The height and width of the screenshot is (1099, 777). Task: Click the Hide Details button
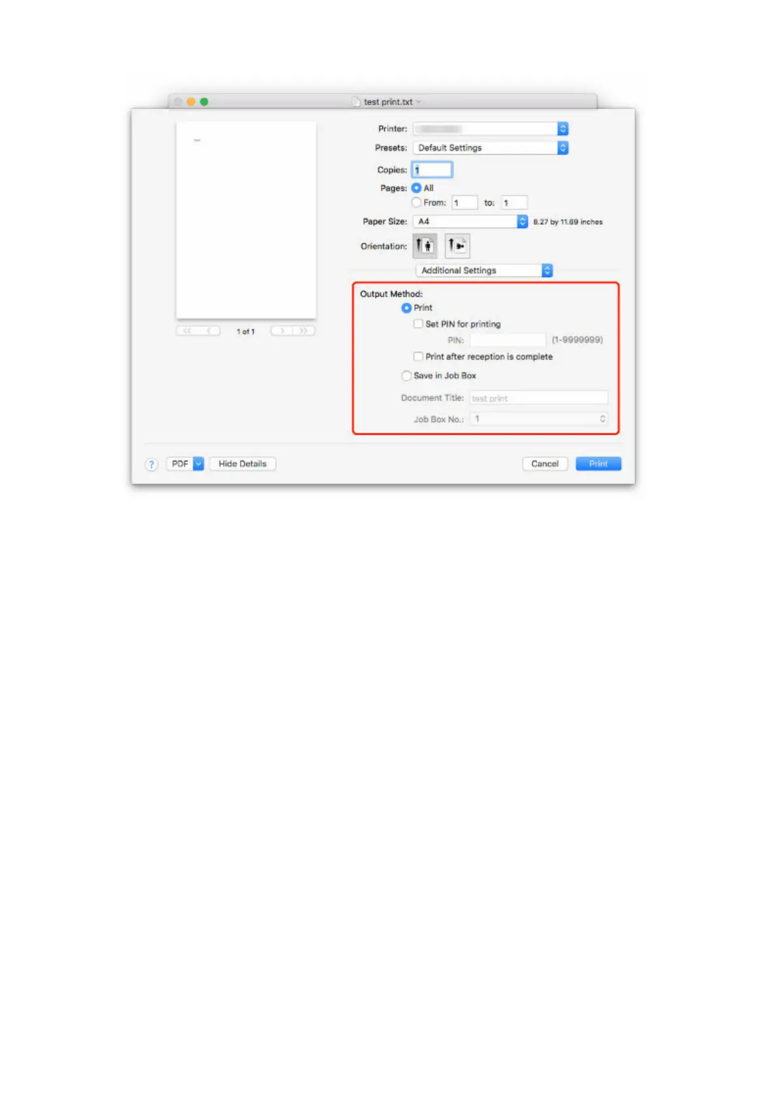(243, 464)
